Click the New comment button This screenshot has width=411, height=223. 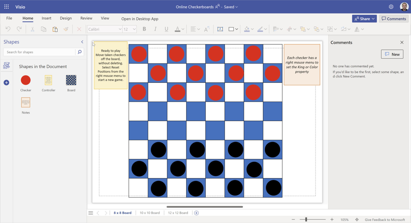[392, 54]
